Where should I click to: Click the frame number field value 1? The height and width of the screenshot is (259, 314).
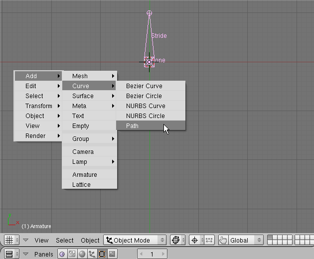[152, 254]
